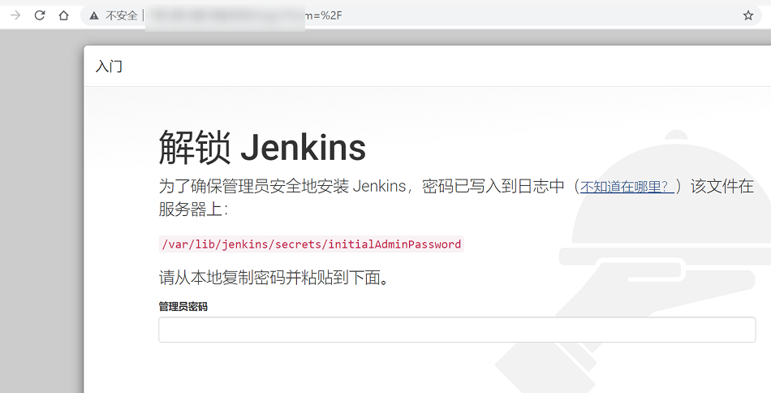The image size is (771, 393).
Task: Go to browser home page icon
Action: pyautogui.click(x=63, y=15)
